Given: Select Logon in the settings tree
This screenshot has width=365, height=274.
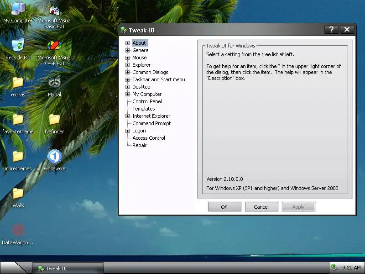Looking at the screenshot, I should (x=139, y=131).
